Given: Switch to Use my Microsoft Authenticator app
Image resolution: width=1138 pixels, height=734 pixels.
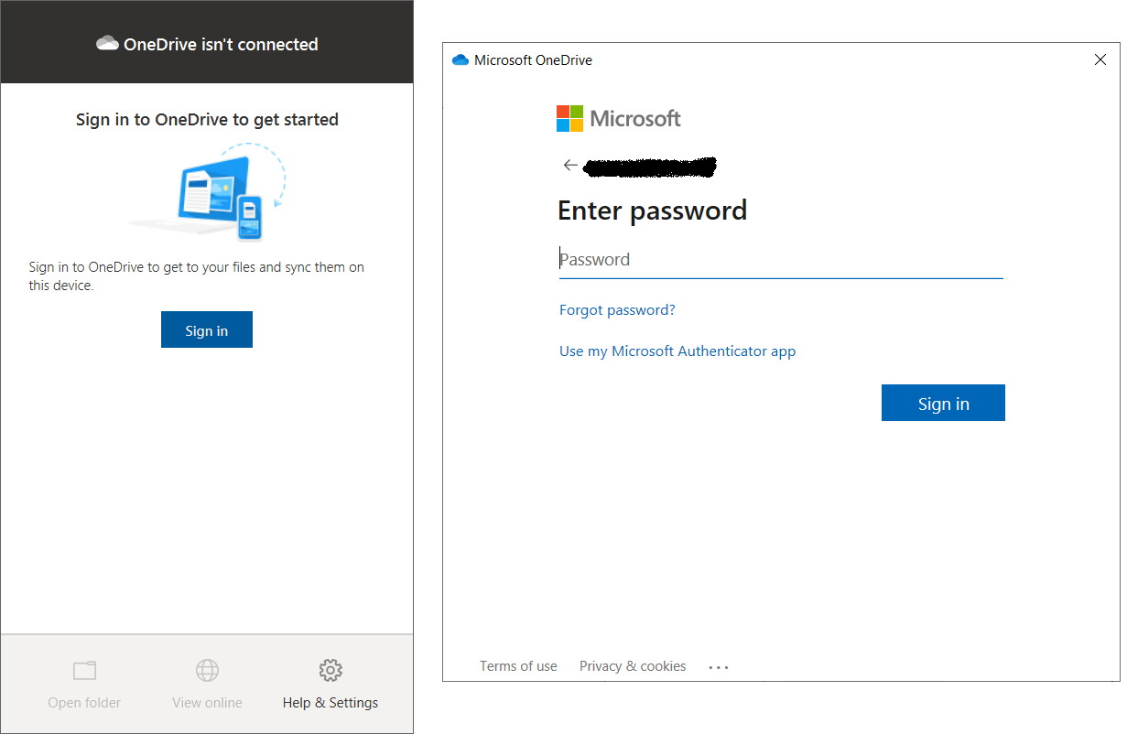Looking at the screenshot, I should click(x=677, y=351).
